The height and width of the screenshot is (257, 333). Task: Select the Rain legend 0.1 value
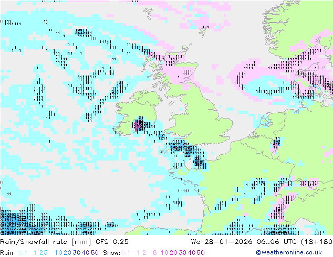click(23, 253)
